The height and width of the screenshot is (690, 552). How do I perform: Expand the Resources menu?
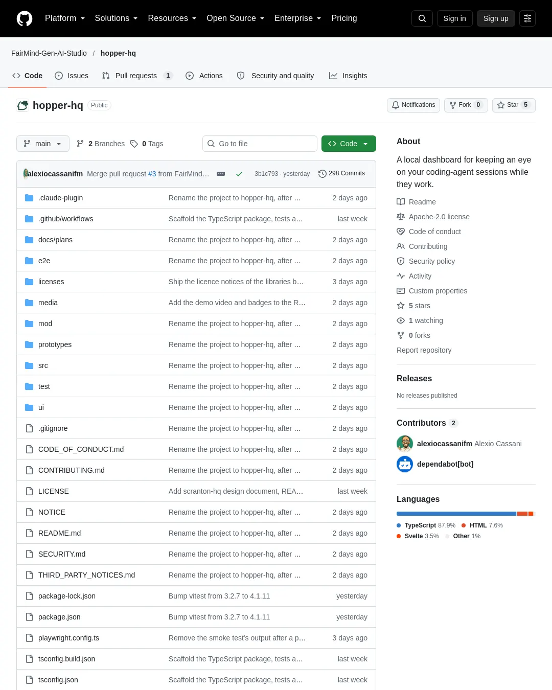tap(172, 18)
